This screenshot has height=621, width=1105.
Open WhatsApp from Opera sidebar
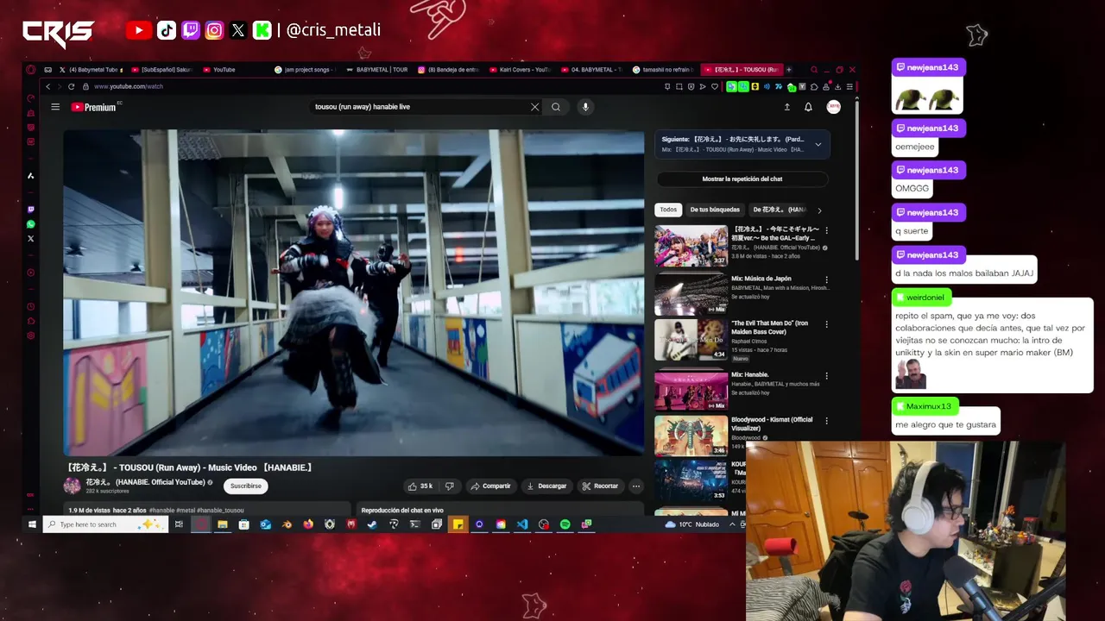click(31, 224)
